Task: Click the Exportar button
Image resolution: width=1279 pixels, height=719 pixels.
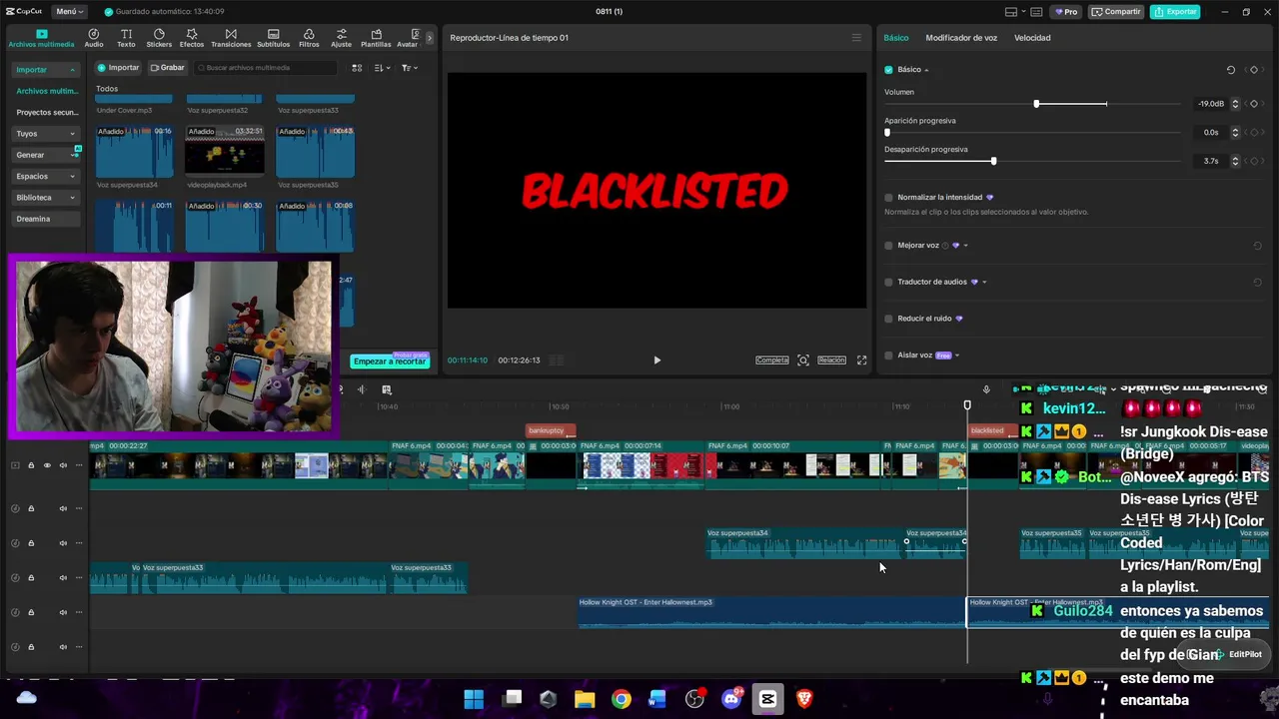Action: point(1175,12)
